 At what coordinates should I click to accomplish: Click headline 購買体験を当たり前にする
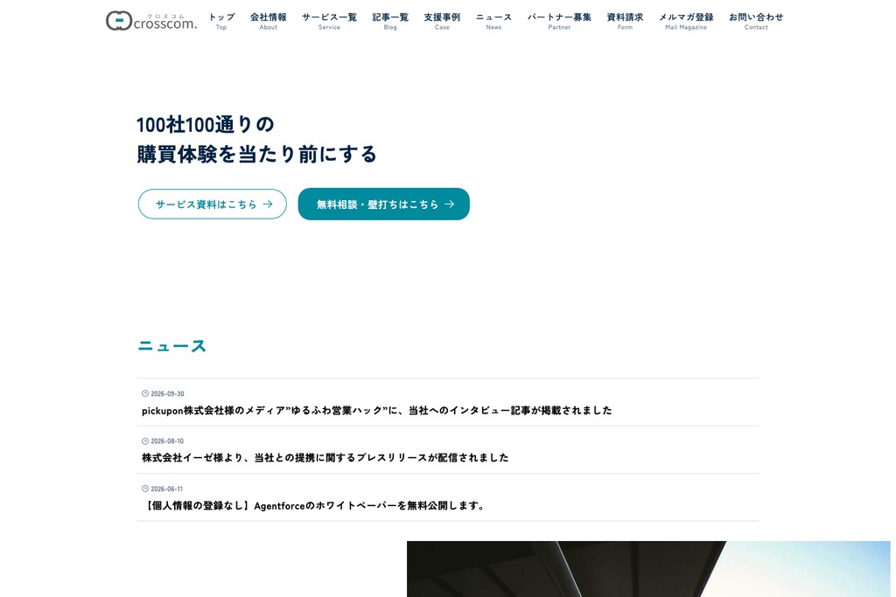(256, 154)
